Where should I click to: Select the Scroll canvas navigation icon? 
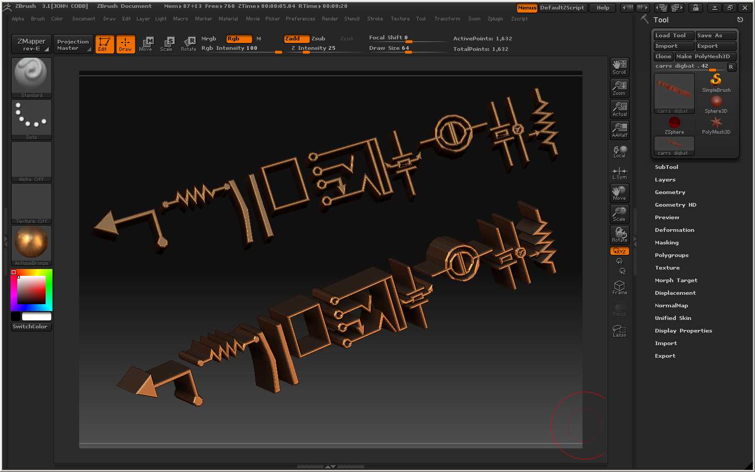620,67
